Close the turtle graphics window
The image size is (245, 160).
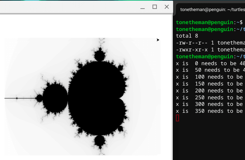click(x=167, y=7)
